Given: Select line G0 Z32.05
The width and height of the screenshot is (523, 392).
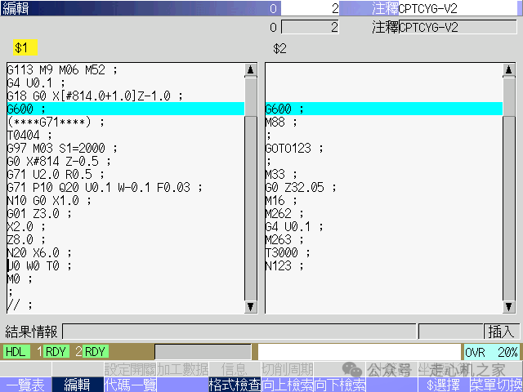Looking at the screenshot, I should coord(384,187).
